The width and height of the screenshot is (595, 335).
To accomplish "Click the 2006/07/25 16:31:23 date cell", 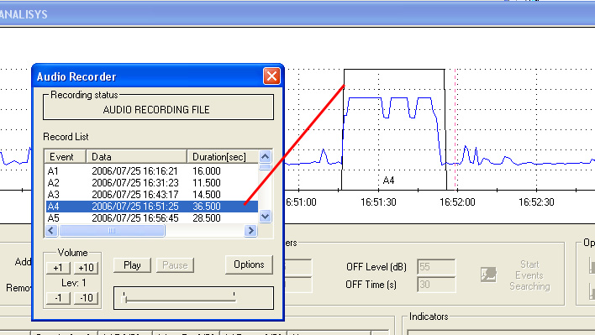I will click(x=135, y=183).
